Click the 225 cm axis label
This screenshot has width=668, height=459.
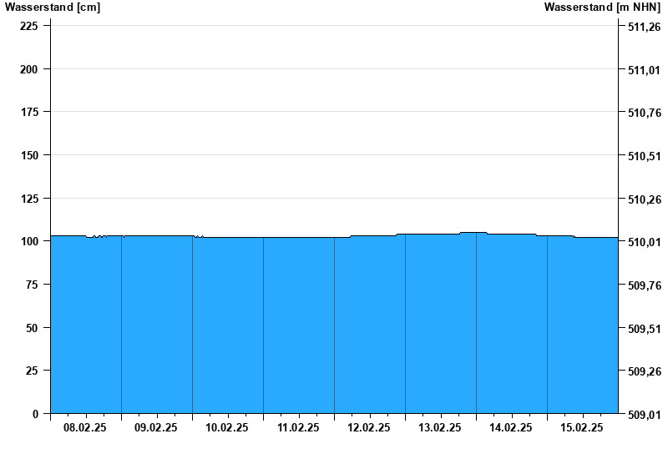click(29, 26)
